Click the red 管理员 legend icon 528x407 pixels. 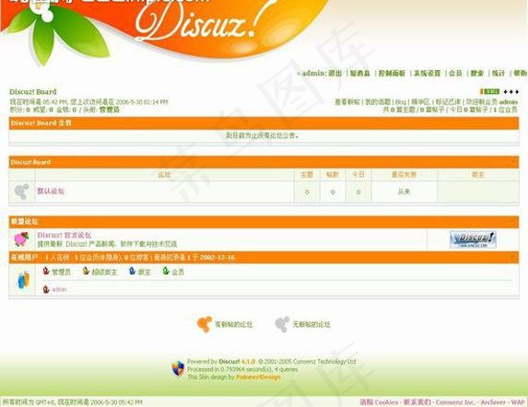[46, 271]
